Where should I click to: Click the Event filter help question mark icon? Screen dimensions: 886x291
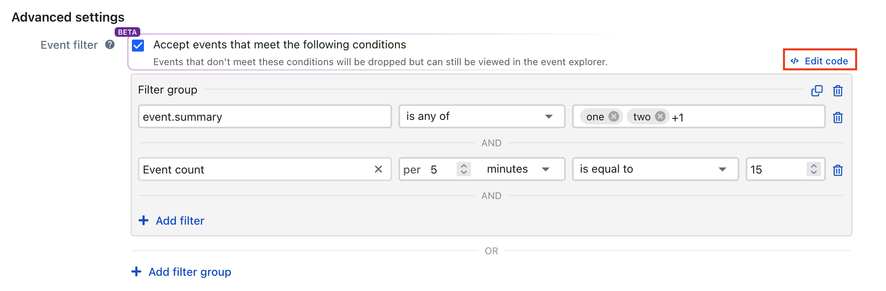pyautogui.click(x=110, y=45)
